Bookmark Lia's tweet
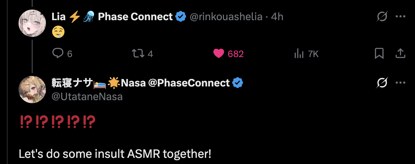The height and width of the screenshot is (164, 415). click(379, 53)
